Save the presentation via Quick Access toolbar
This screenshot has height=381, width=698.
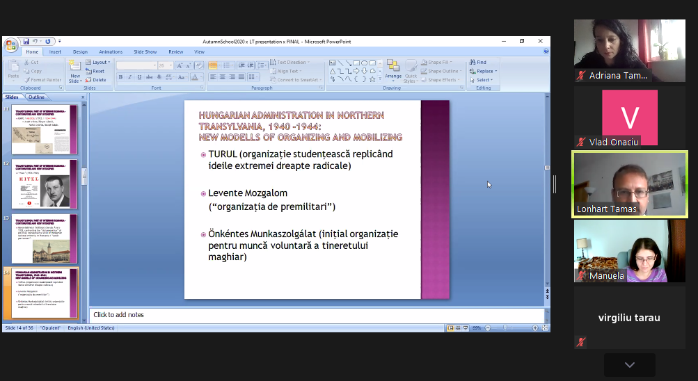click(26, 41)
